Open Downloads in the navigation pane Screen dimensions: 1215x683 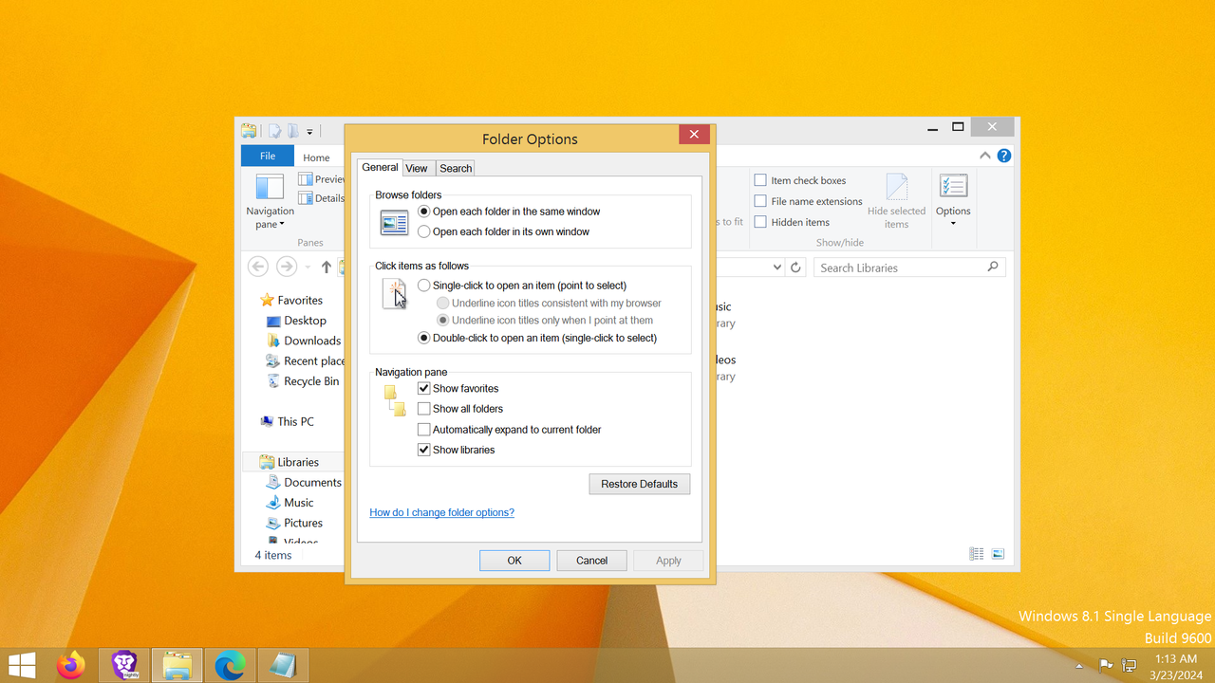(312, 341)
